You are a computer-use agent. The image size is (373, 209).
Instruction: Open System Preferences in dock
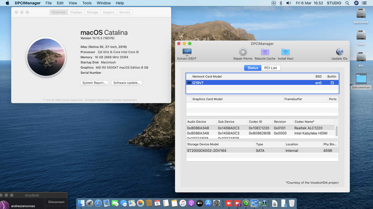(x=217, y=203)
